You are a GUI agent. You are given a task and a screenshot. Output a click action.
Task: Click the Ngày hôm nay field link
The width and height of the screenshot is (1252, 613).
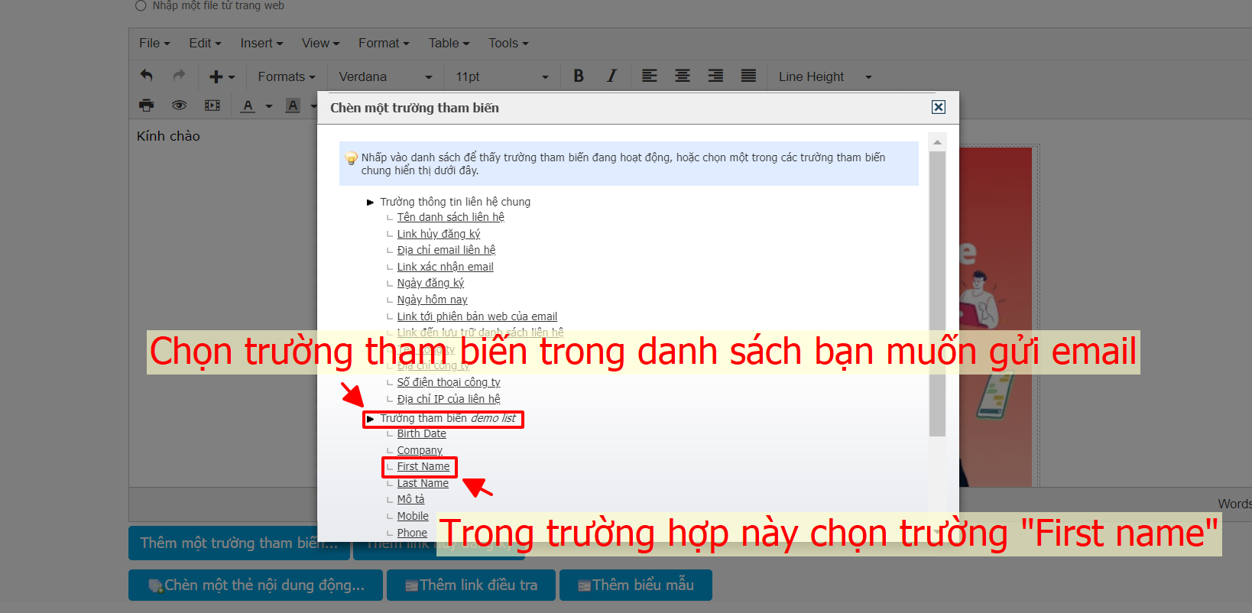432,300
